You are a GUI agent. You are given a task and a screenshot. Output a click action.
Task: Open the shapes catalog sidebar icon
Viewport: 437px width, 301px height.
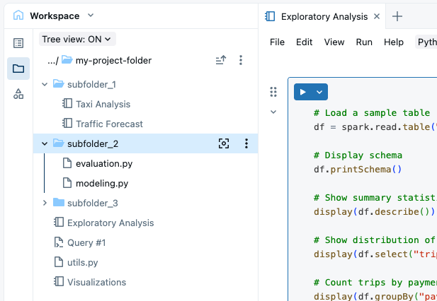coord(18,94)
